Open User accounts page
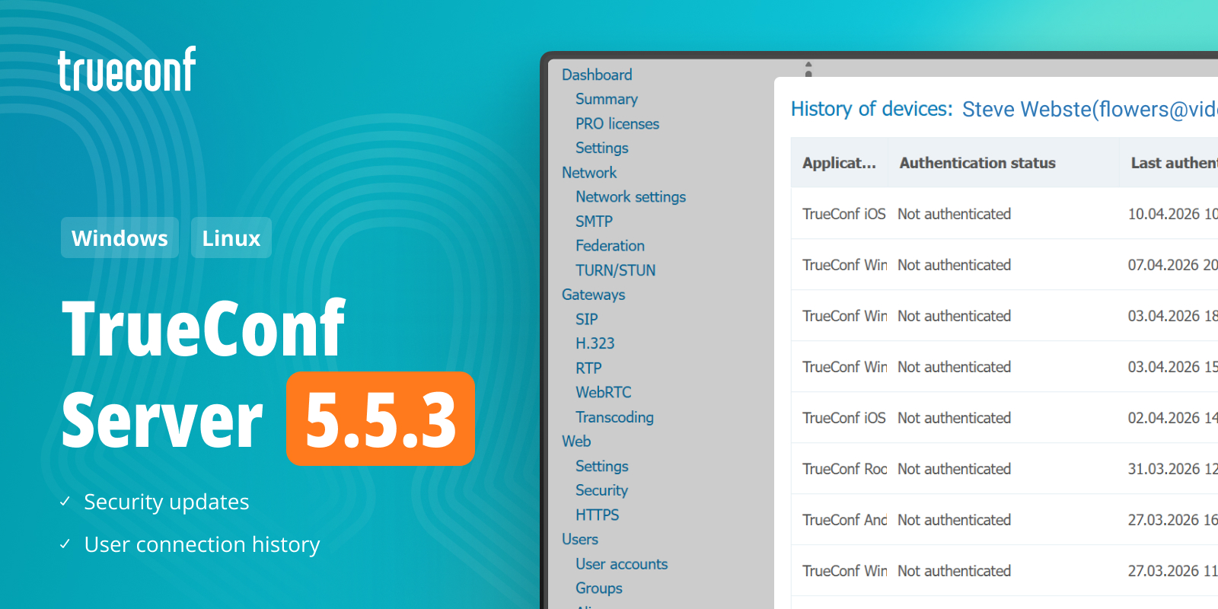Image resolution: width=1218 pixels, height=609 pixels. point(622,564)
